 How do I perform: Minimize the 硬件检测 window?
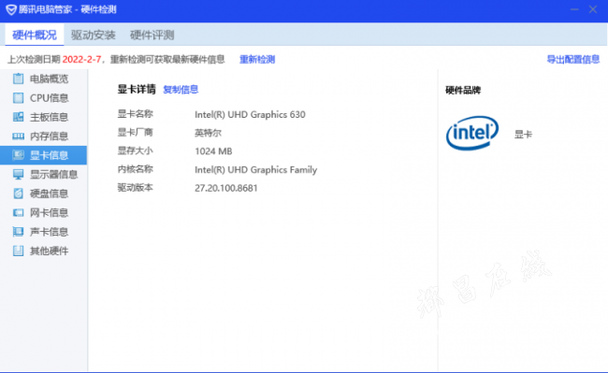(x=574, y=9)
